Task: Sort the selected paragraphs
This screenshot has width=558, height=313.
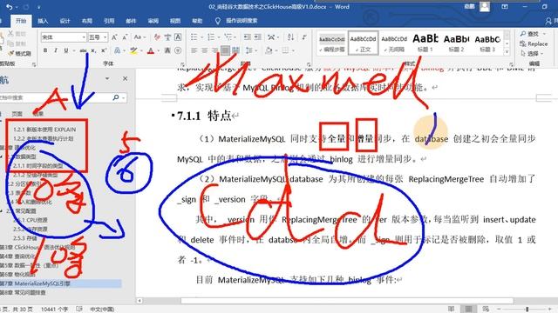Action: tap(290, 37)
